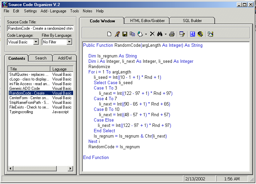Open the Add - Language menu
Screen dimensions: 256x184
click(53, 11)
